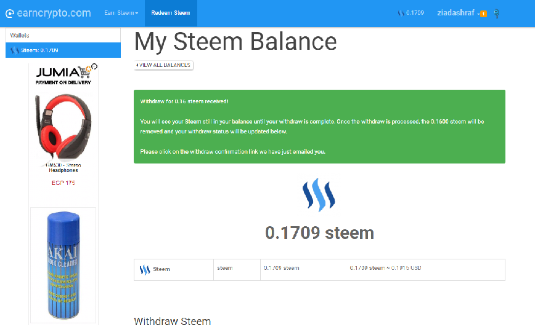Viewport: 535px width, 327px height.
Task: Click the Withdraw for 0.16 steem received message
Action: coord(184,101)
